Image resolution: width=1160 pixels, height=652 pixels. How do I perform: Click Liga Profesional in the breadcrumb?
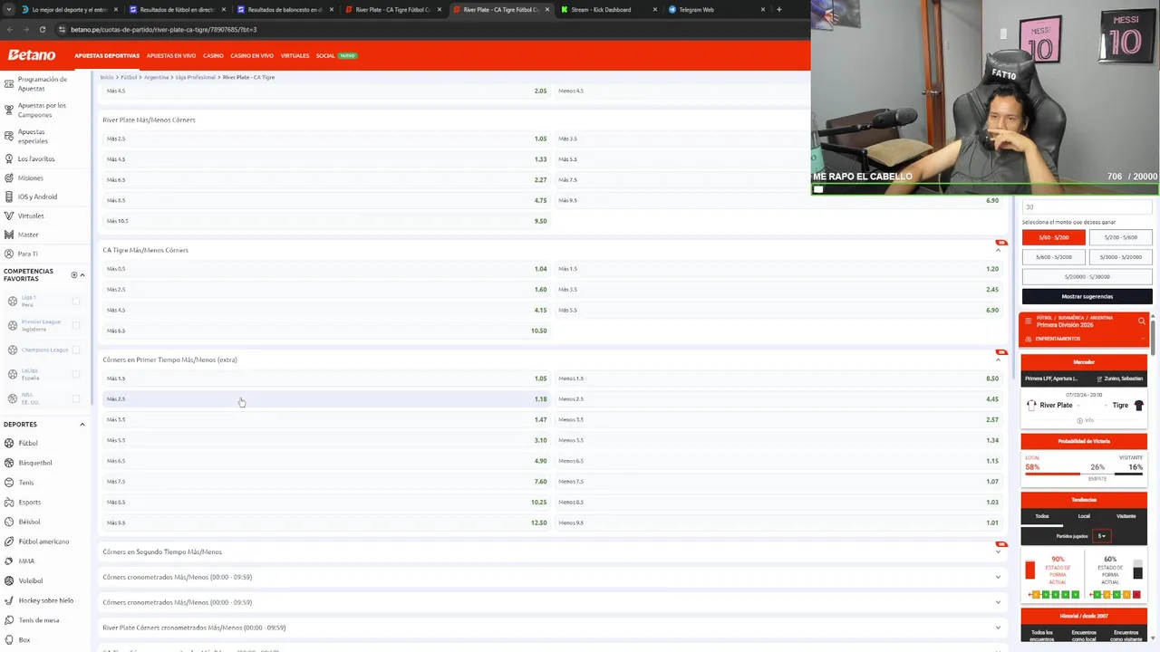coord(196,77)
